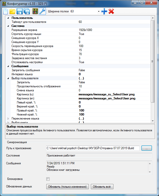Collapse the Система category

[x=8, y=26]
